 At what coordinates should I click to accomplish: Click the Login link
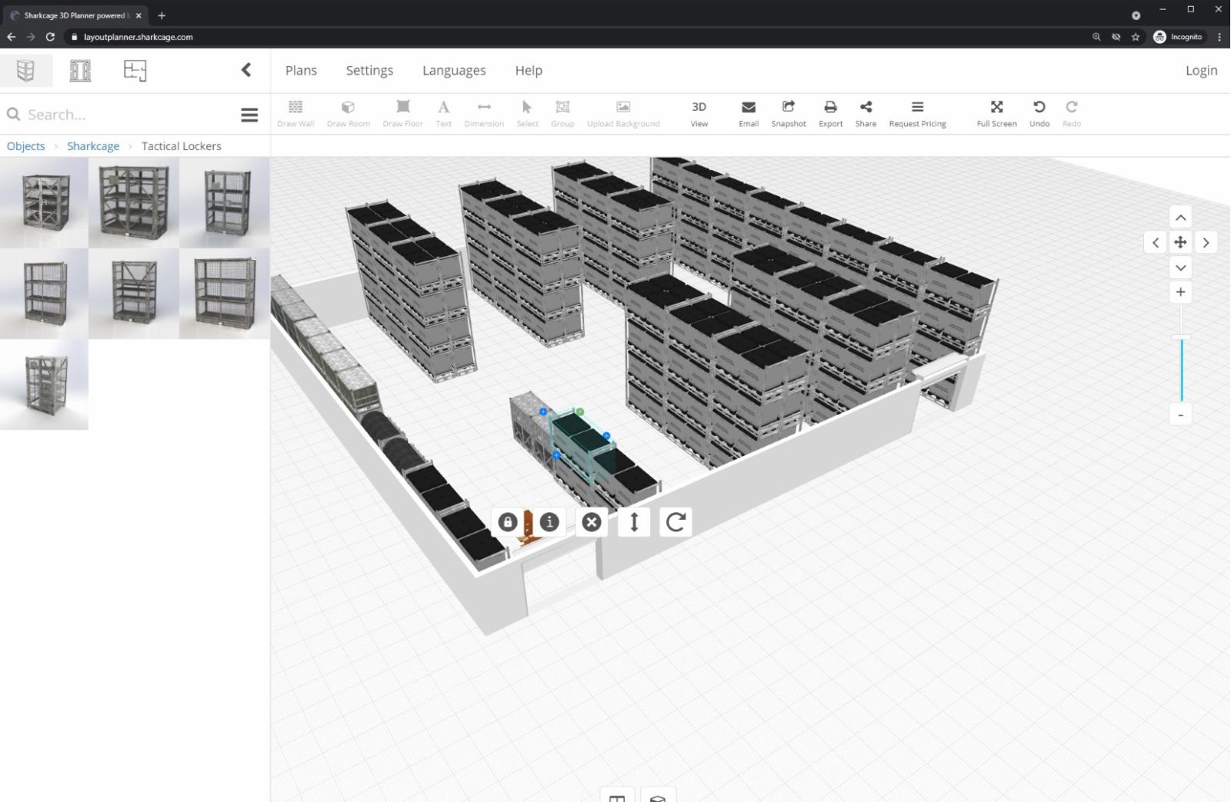point(1201,70)
